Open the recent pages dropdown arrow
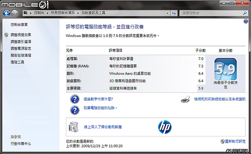This screenshot has width=251, height=154. click(20, 13)
